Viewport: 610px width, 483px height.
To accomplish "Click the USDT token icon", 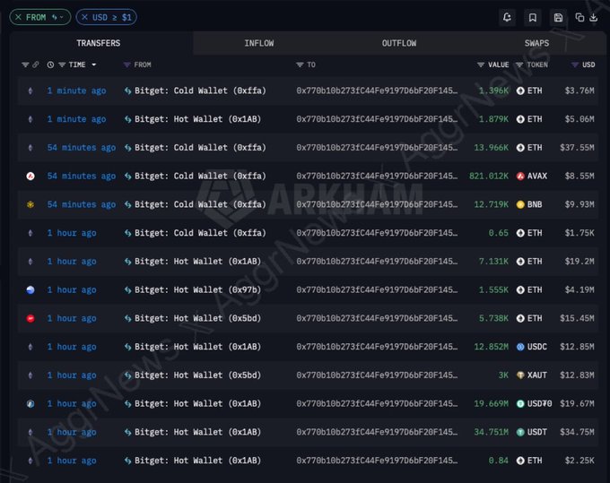I will (520, 432).
